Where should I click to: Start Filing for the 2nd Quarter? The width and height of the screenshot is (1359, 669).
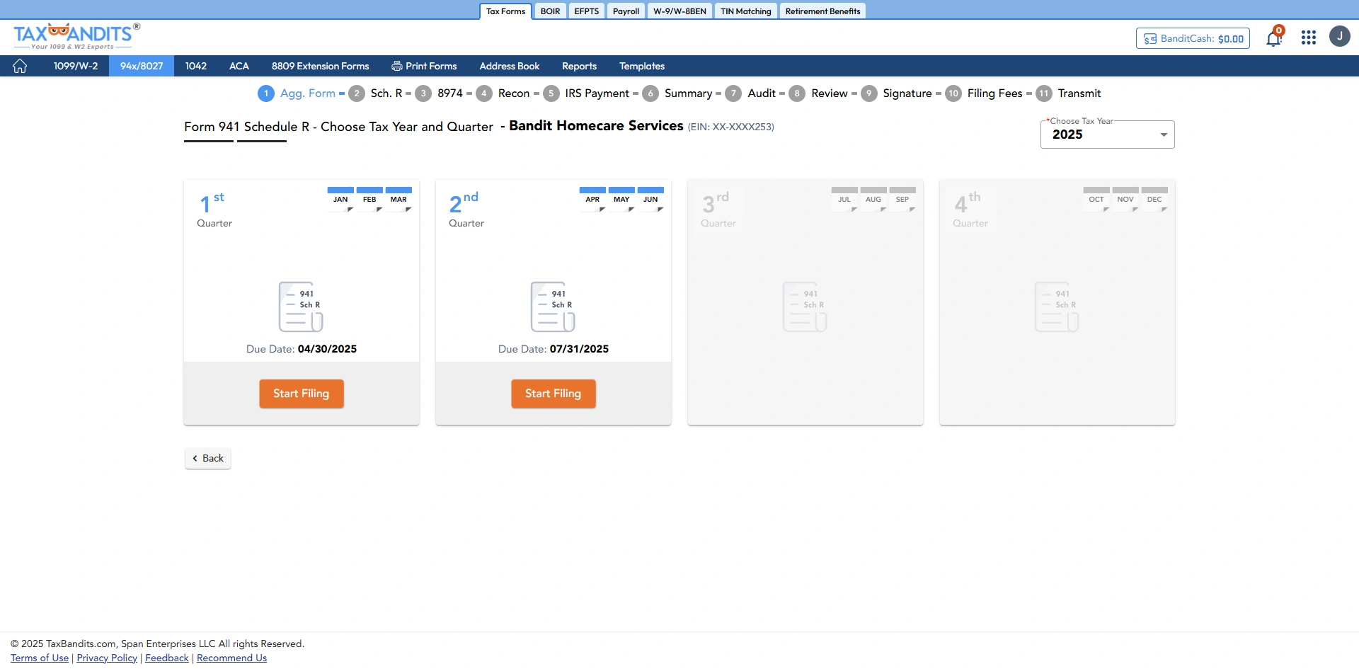point(553,394)
